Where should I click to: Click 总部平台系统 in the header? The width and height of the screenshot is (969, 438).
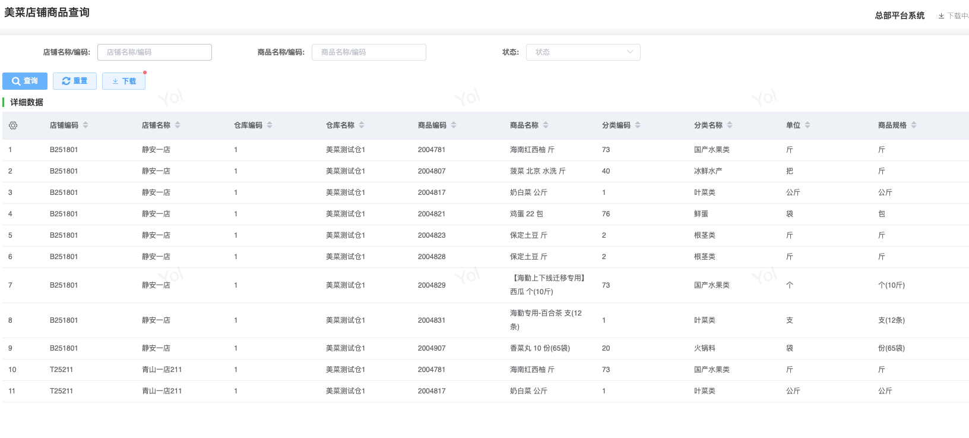click(899, 16)
